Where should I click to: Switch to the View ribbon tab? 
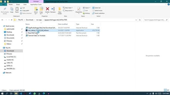coord(25,4)
